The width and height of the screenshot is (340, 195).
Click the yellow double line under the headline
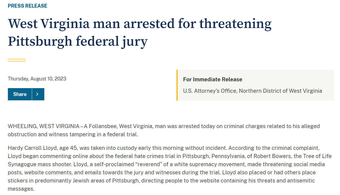click(x=17, y=60)
